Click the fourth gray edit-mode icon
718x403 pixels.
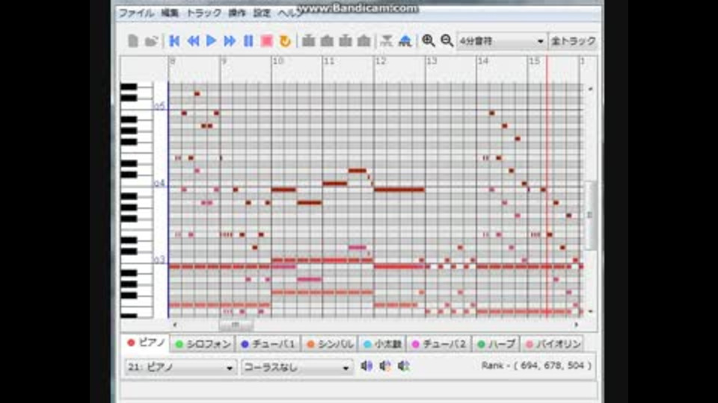tap(363, 41)
